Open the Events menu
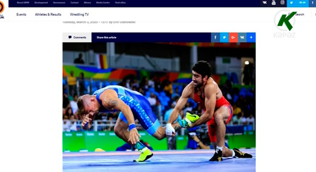The image size is (316, 172). pyautogui.click(x=21, y=14)
